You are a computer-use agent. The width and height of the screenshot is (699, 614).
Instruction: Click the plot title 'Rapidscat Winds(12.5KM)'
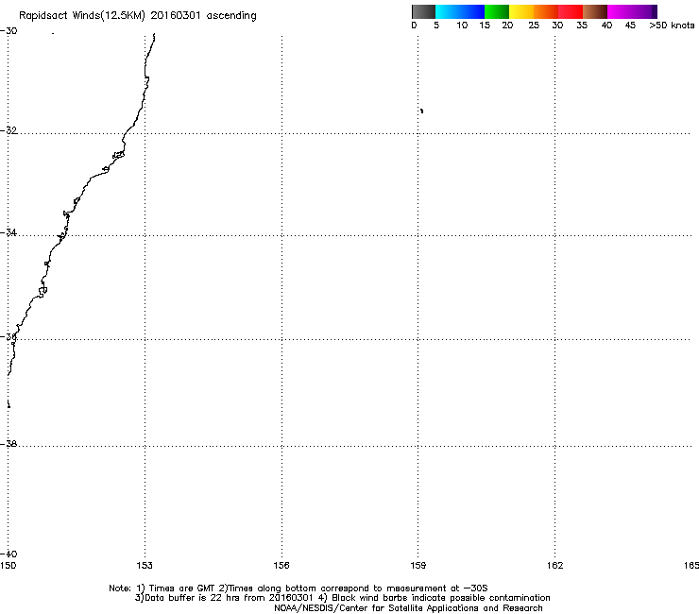82,16
